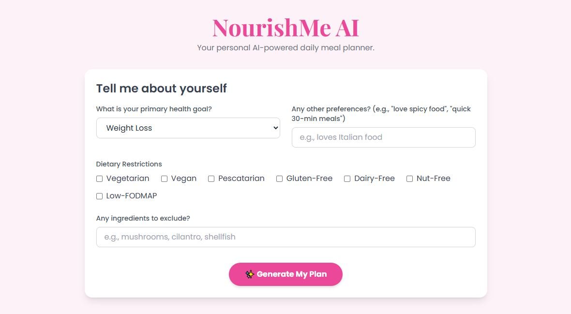Screen dimensions: 571x314
Task: Open the primary health goal dropdown
Action: (x=188, y=128)
